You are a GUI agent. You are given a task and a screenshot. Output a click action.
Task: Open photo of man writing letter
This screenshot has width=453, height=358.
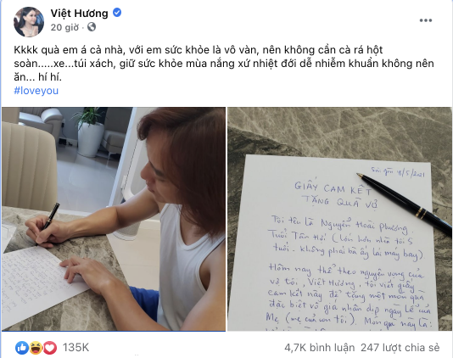point(114,219)
